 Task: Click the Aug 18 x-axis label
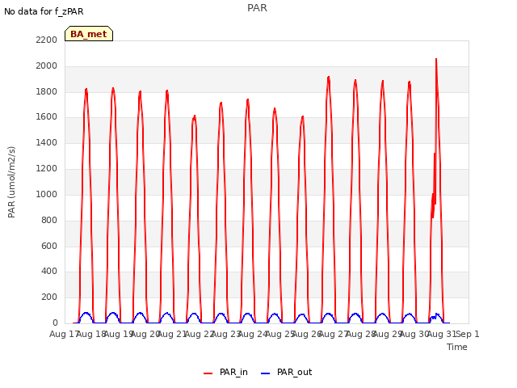[90, 334]
